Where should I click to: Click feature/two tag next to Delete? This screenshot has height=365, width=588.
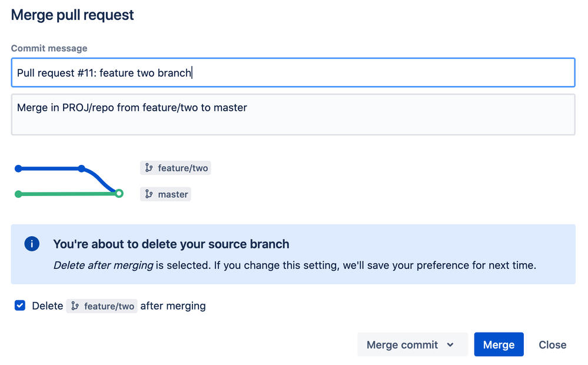coord(102,306)
